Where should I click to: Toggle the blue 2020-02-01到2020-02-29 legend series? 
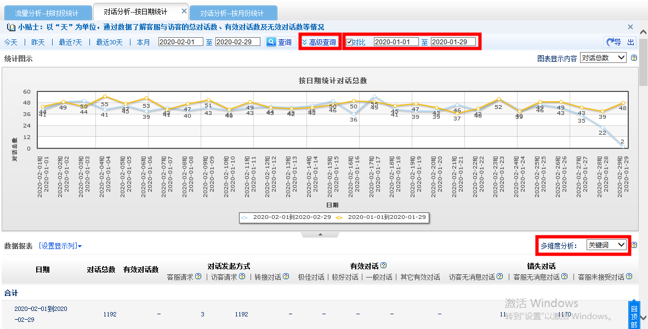pyautogui.click(x=286, y=217)
